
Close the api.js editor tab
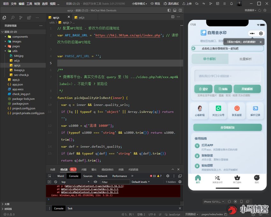(69, 17)
